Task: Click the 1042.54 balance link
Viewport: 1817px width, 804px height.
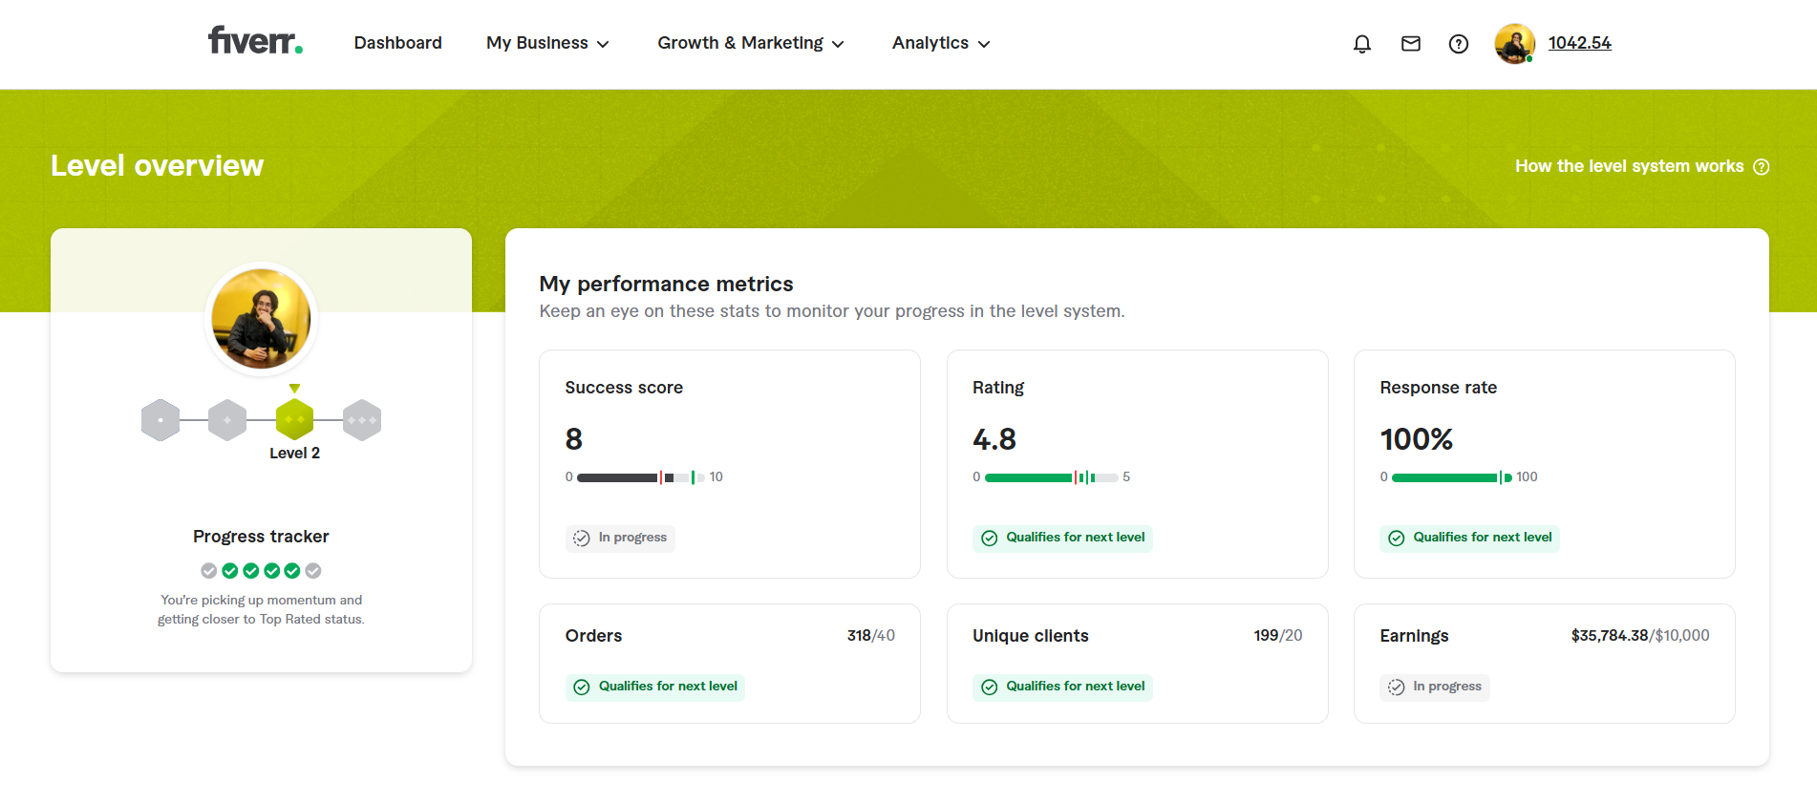Action: coord(1579,43)
